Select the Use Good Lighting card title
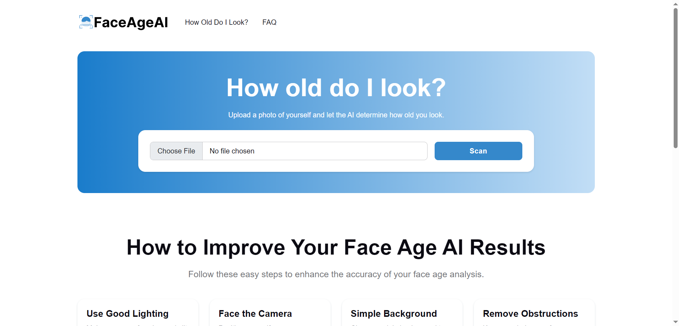The image size is (679, 326). pyautogui.click(x=127, y=314)
